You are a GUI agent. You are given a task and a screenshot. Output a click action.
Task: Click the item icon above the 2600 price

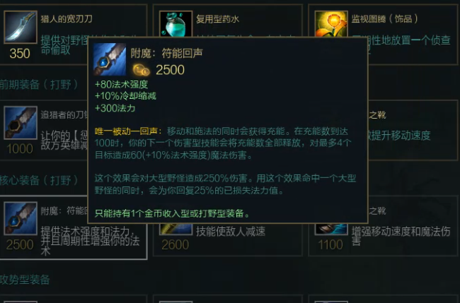(x=176, y=230)
